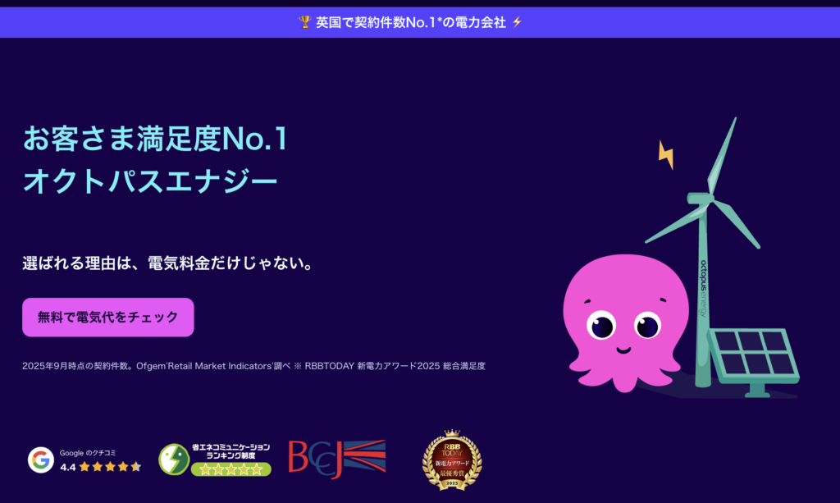Click the footnote about 2025年9月時点の契約件数
This screenshot has height=503, width=840.
click(x=253, y=366)
